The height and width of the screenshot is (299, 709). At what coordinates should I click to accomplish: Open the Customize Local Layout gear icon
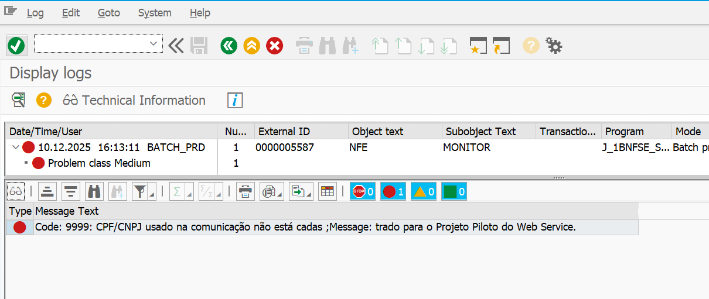[x=554, y=45]
